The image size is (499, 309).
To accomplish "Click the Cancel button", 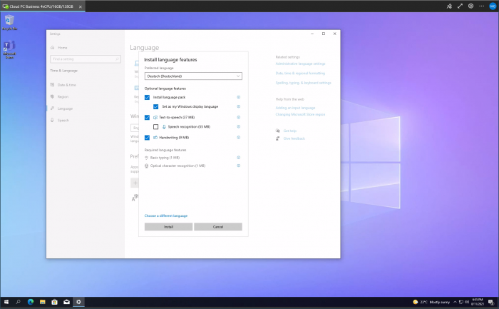I will (218, 227).
